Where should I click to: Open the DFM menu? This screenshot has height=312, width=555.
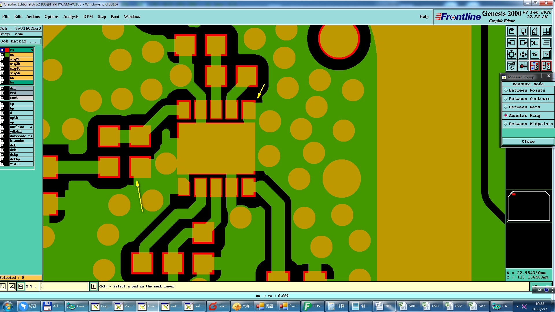(88, 17)
